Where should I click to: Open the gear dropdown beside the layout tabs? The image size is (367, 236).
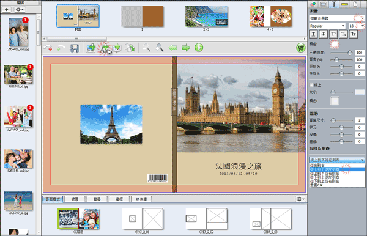click(x=300, y=199)
